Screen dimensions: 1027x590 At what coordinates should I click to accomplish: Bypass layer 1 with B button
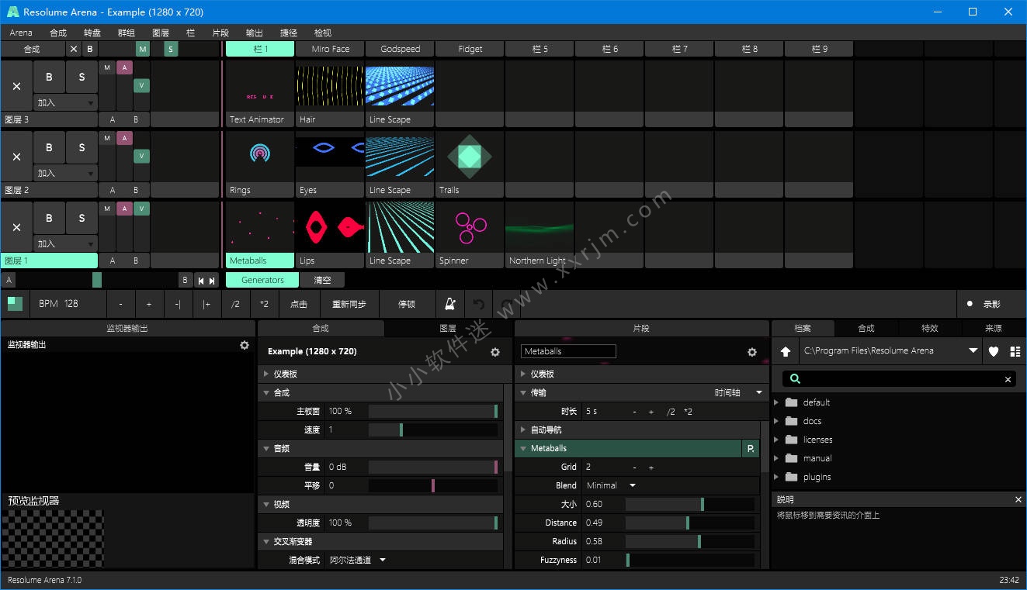[49, 218]
